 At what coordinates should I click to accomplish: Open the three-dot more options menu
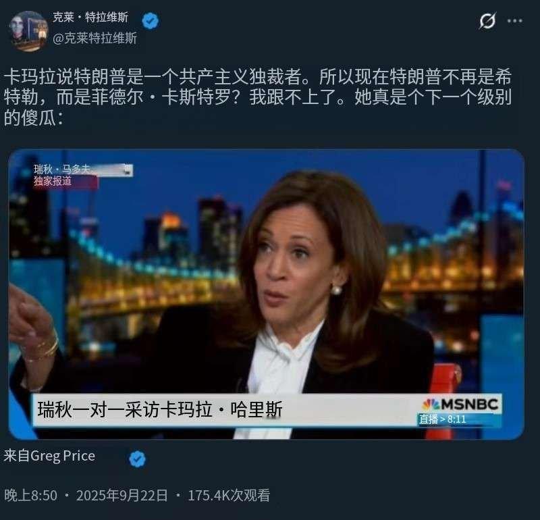tap(514, 21)
